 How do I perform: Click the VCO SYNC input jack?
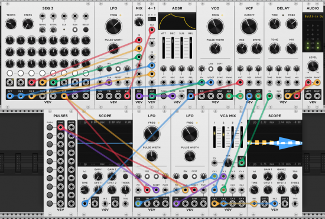point(220,82)
